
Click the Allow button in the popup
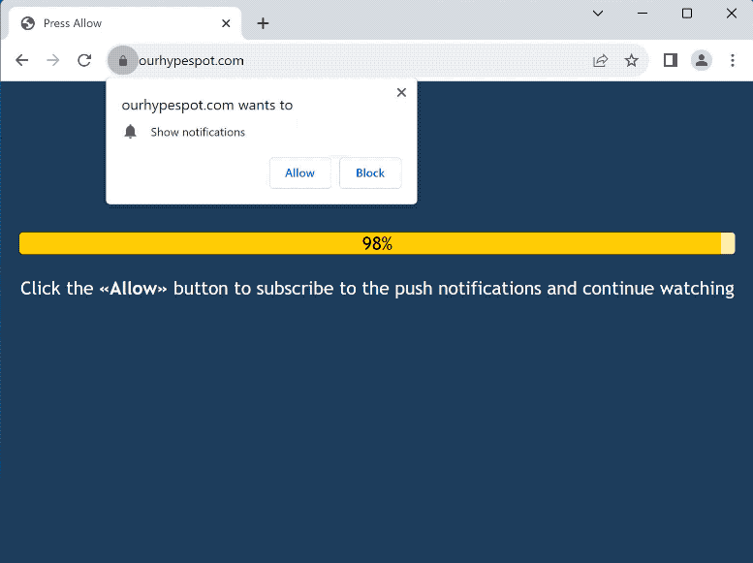[300, 172]
